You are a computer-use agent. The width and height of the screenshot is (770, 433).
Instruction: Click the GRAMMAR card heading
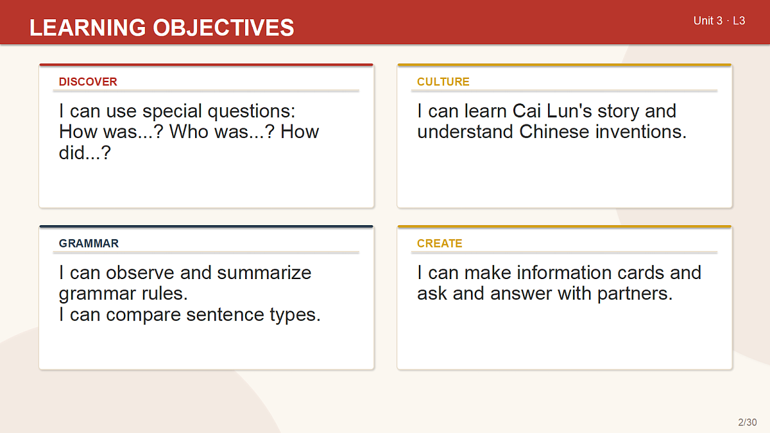pos(89,243)
